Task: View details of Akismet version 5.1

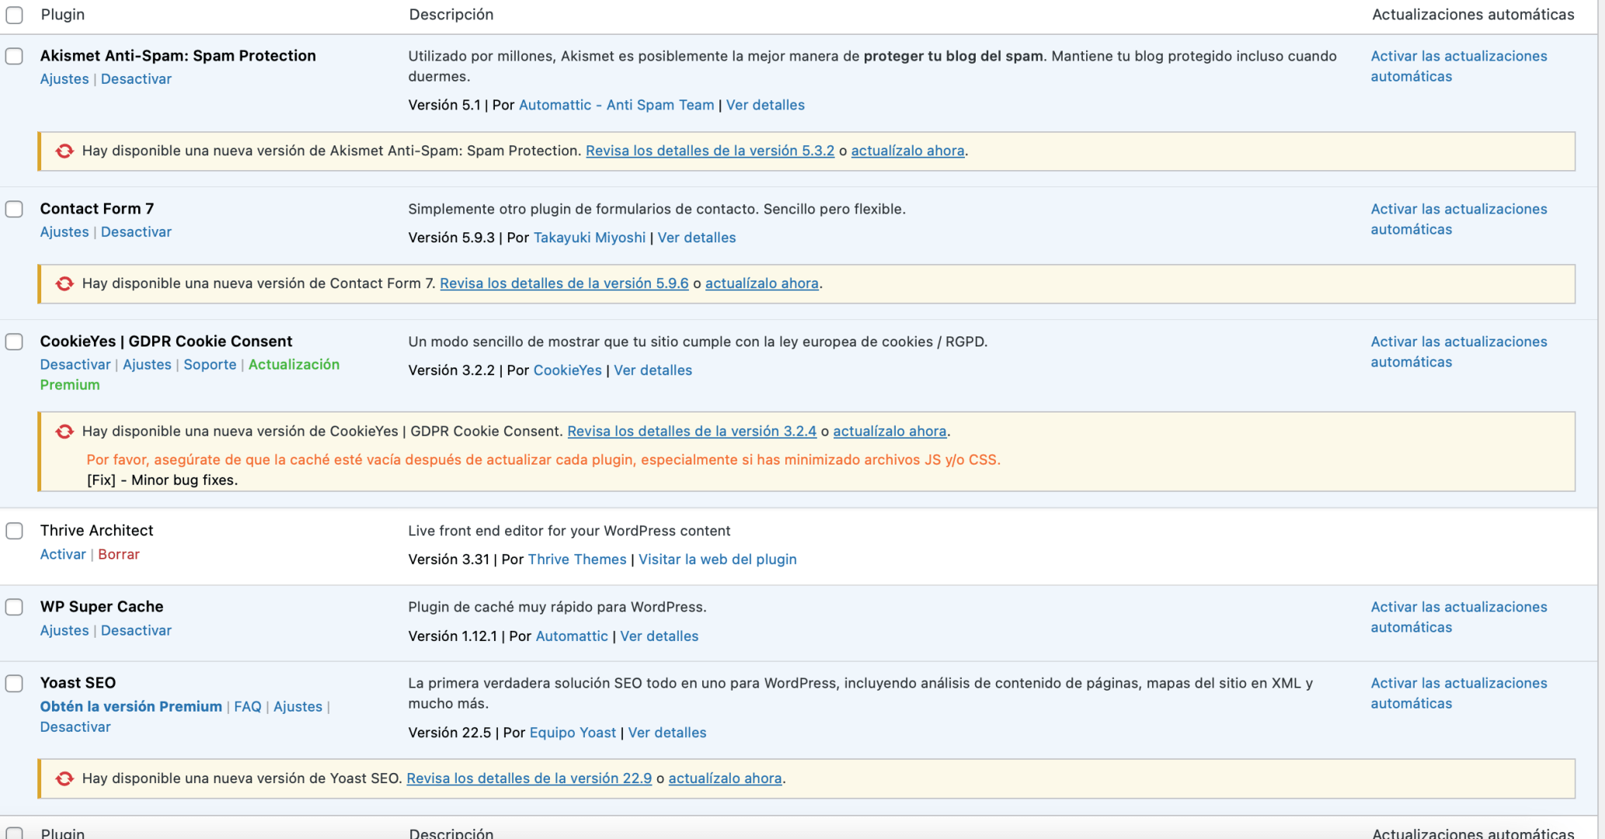Action: (x=765, y=105)
